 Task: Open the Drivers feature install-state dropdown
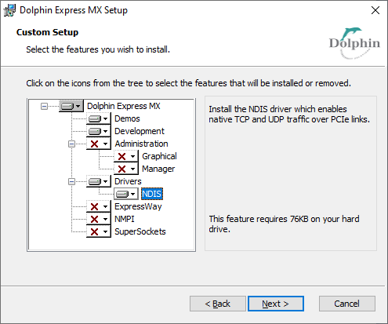[99, 181]
